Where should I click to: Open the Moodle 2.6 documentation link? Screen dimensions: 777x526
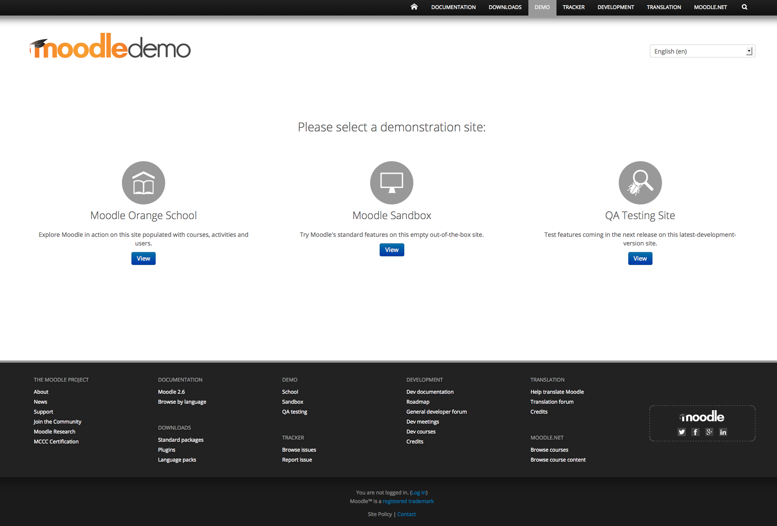171,392
